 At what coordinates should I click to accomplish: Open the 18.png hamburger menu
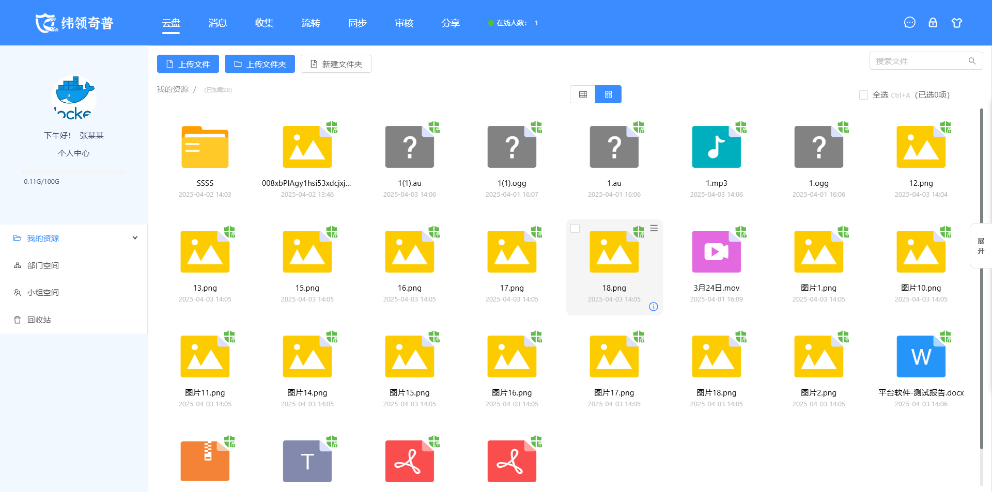[654, 228]
